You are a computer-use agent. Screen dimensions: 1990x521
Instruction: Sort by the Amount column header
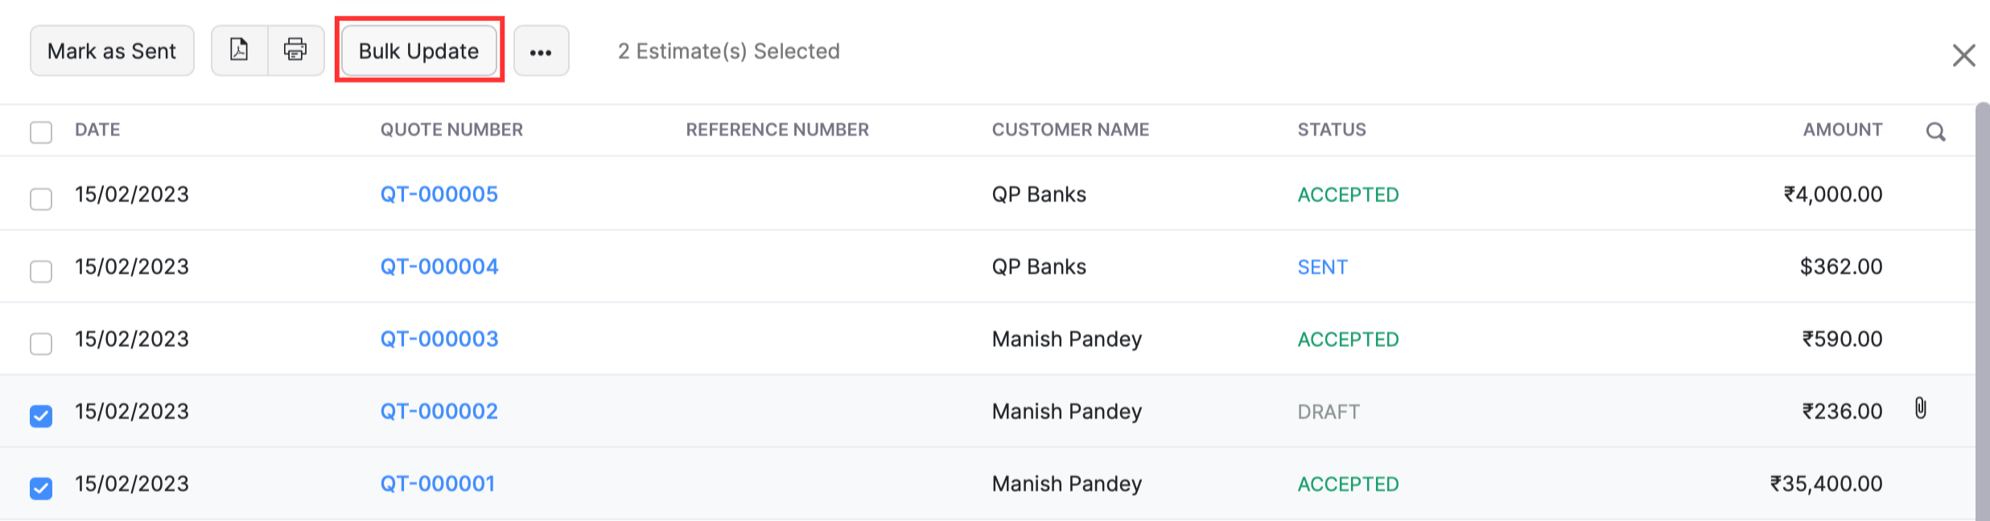click(1842, 129)
